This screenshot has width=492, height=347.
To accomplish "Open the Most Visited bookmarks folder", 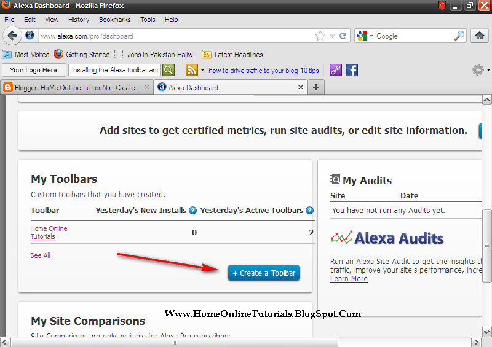I will pyautogui.click(x=26, y=55).
